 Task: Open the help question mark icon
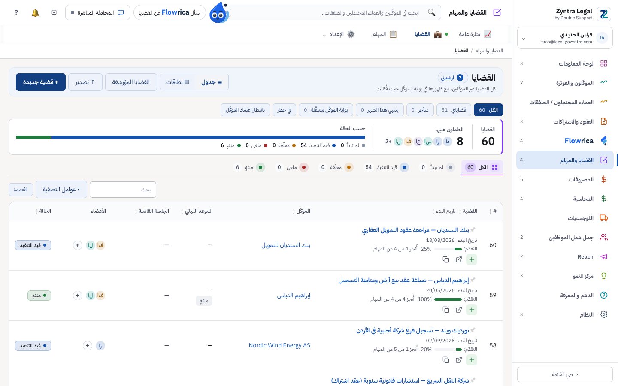(x=16, y=13)
